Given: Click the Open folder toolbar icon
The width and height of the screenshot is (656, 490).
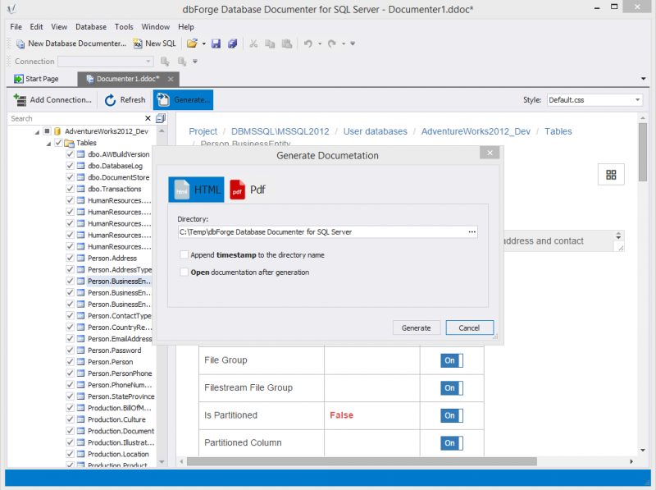Looking at the screenshot, I should 192,44.
